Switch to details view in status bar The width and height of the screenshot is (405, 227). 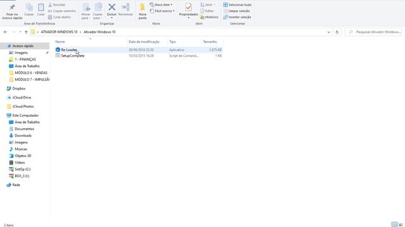click(x=394, y=224)
